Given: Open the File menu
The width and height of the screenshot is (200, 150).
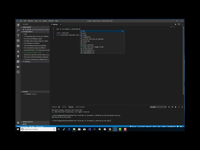Looking at the screenshot, I should pyautogui.click(x=21, y=21).
